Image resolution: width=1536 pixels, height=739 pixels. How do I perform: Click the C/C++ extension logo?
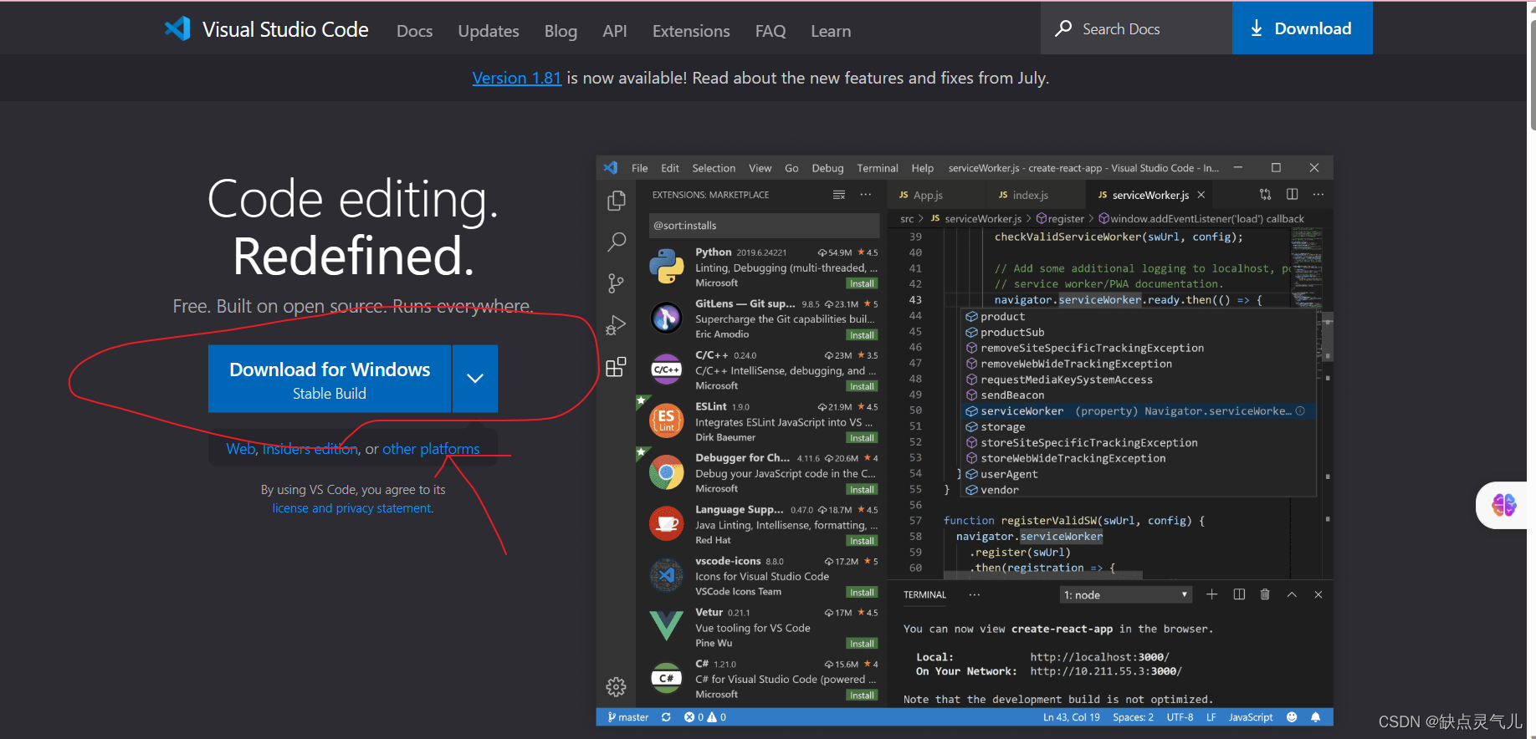point(667,369)
